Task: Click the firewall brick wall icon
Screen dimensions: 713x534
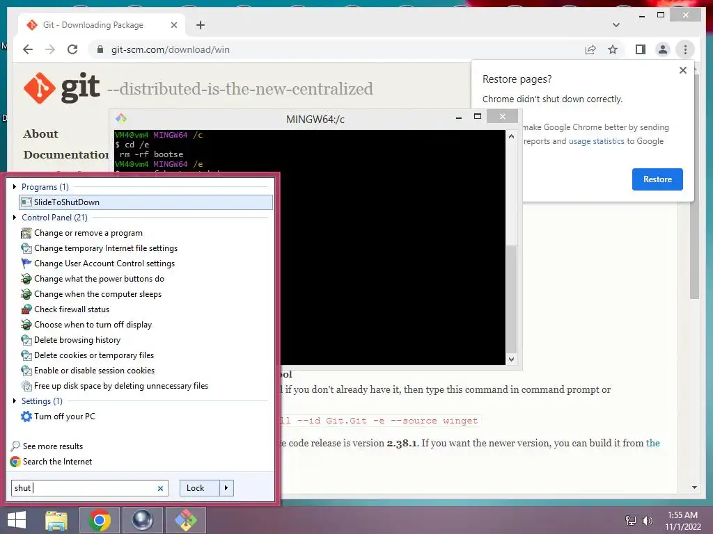Action: click(26, 309)
